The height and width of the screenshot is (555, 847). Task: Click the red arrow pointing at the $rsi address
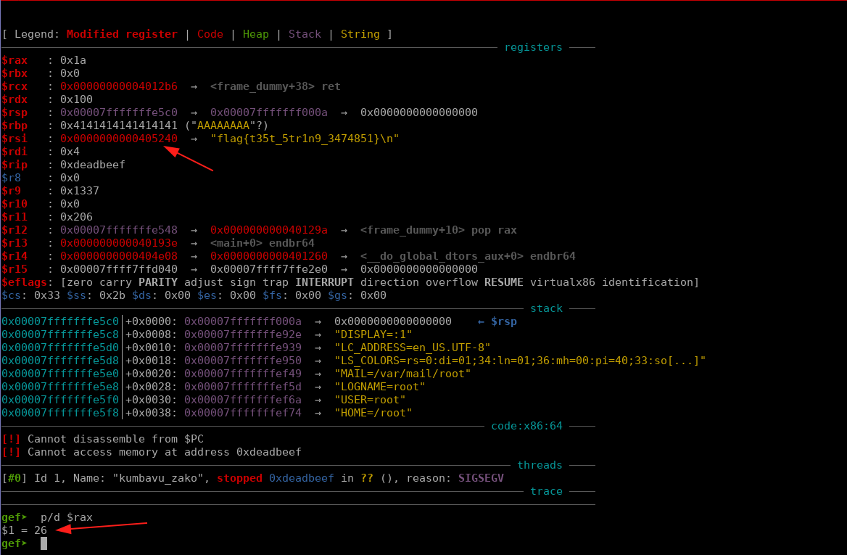pyautogui.click(x=189, y=159)
